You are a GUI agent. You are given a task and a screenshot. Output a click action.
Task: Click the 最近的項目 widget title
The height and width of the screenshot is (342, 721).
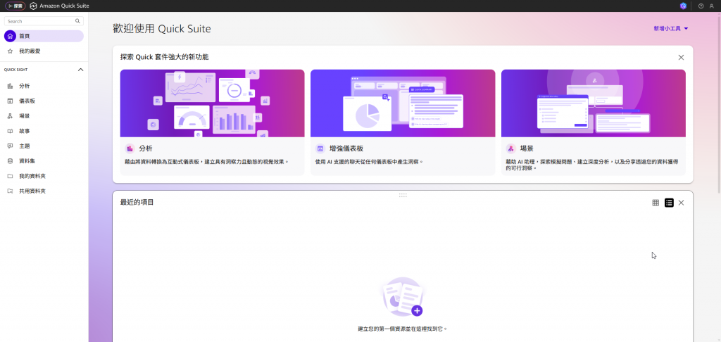point(137,202)
